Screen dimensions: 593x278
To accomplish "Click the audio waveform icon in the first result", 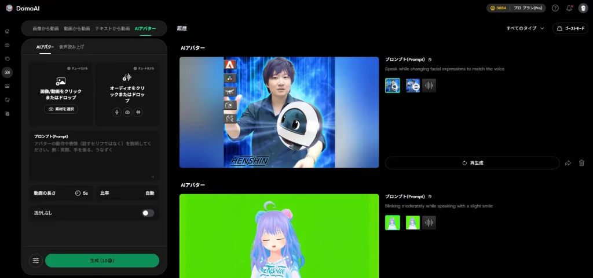I will click(x=429, y=86).
